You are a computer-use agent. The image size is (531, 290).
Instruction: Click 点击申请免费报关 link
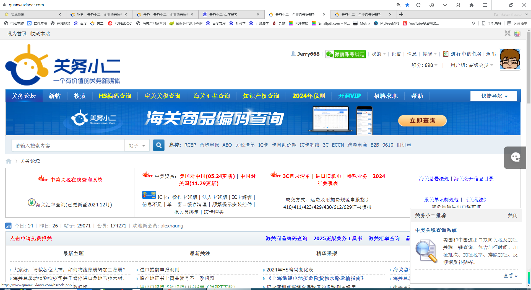point(31,239)
